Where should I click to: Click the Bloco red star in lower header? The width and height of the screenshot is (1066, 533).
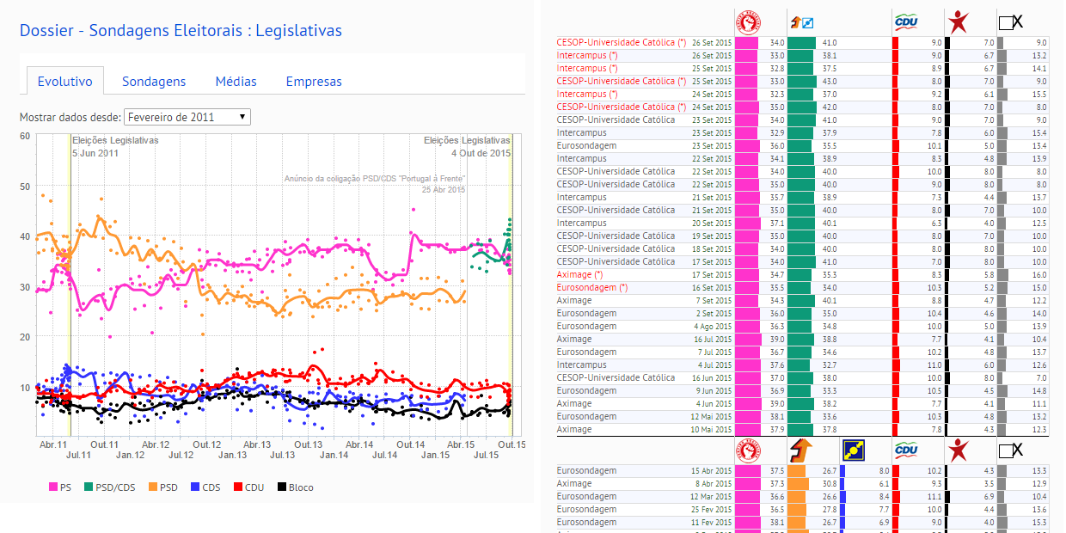pos(957,449)
